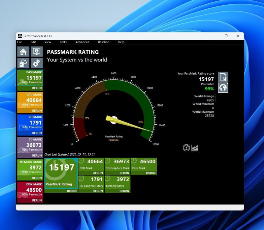Select the 2D MARK 1791 sidebar tile
This screenshot has width=264, height=230.
pos(30,123)
